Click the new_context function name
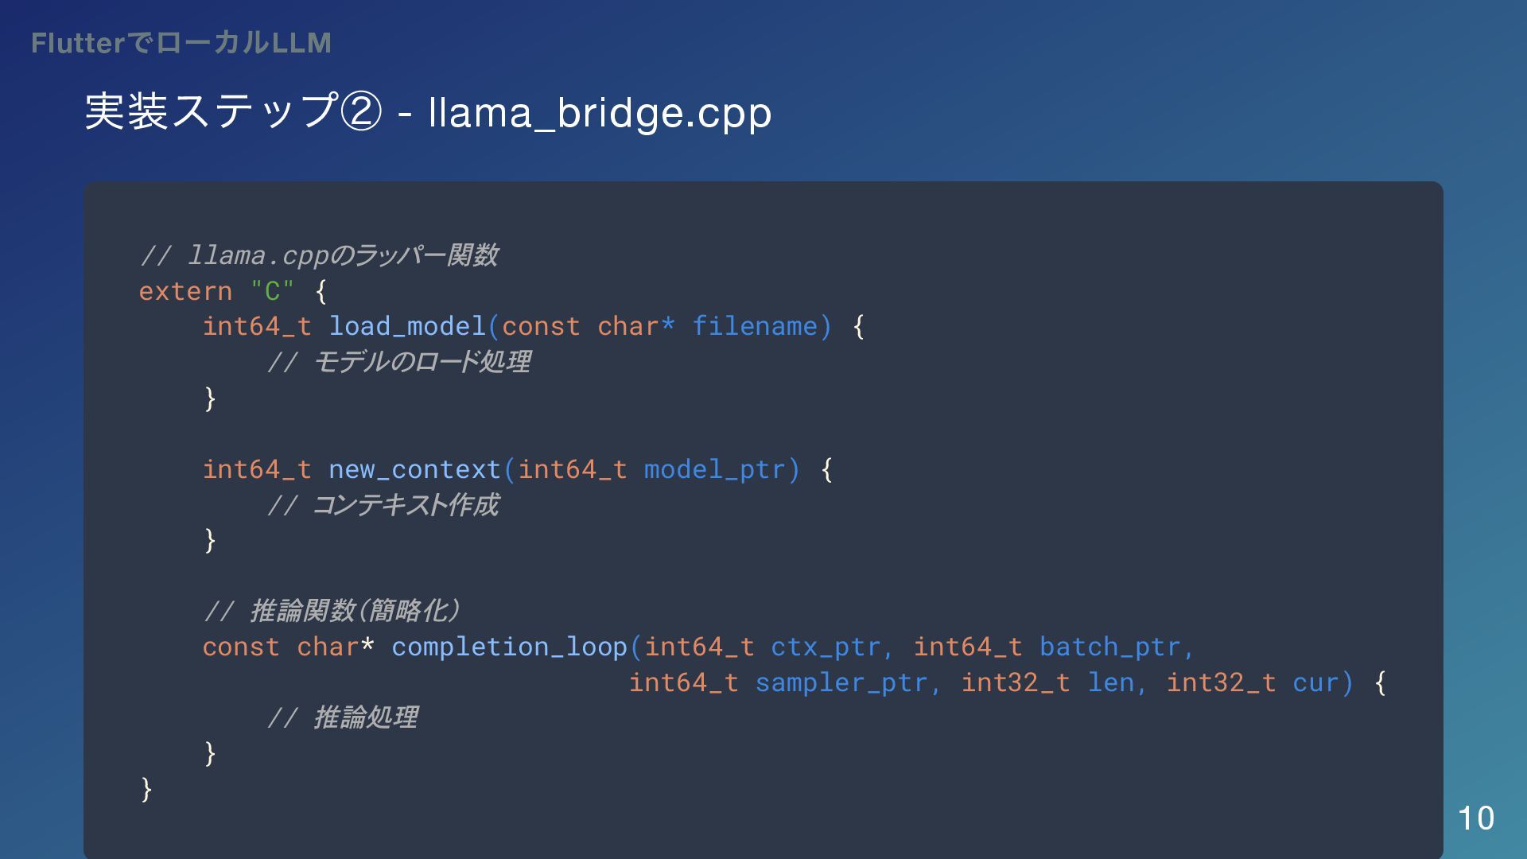 click(414, 469)
